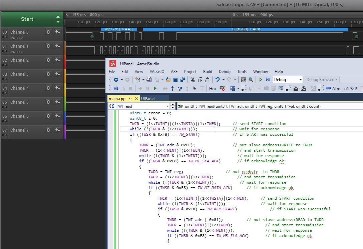Click the W['170' (0xAA)] decoded I2C label
This screenshot has width=363, height=249.
[x=118, y=29]
